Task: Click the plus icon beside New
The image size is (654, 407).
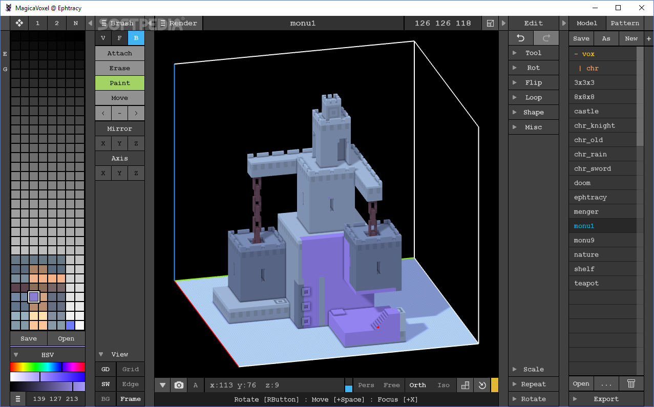Action: point(649,38)
